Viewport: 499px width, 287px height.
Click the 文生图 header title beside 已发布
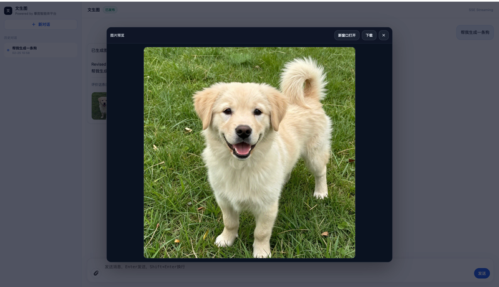[94, 10]
